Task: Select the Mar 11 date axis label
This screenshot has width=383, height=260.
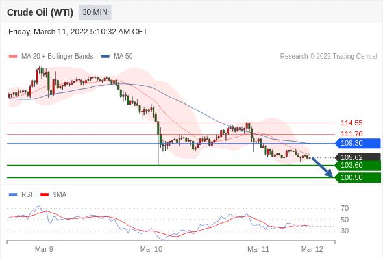Action: click(258, 249)
